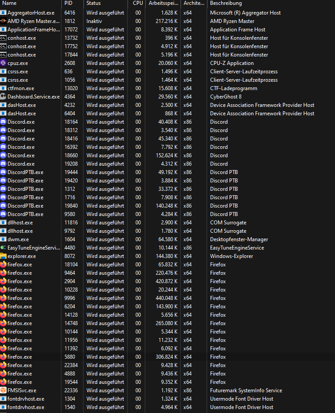Select the CyberGhost 8 description

point(226,97)
